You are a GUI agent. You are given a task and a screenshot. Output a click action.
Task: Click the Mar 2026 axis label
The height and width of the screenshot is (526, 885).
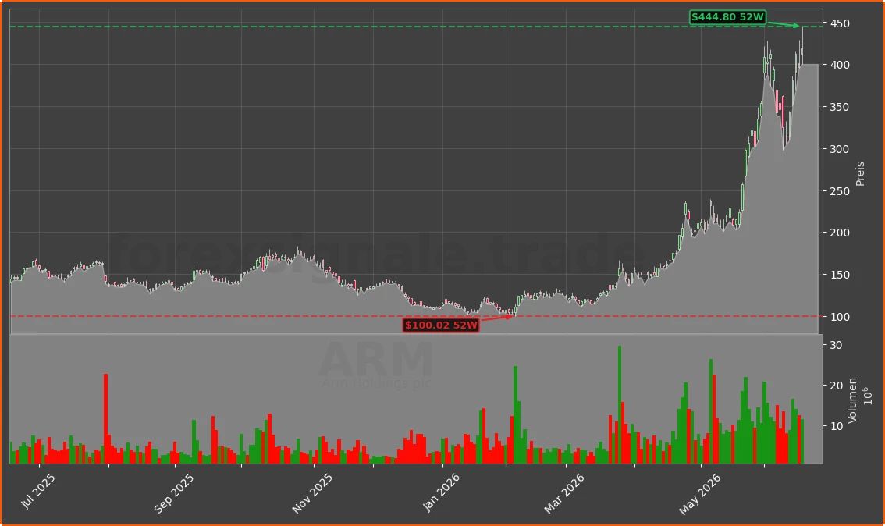563,493
